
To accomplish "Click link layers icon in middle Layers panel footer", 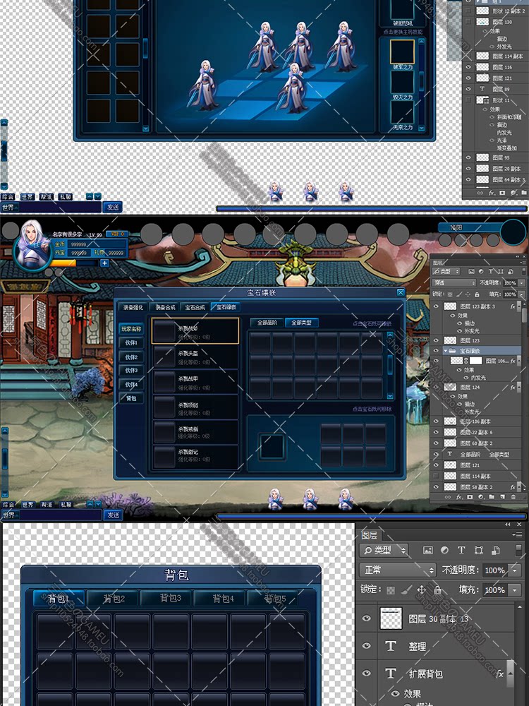I will (448, 497).
